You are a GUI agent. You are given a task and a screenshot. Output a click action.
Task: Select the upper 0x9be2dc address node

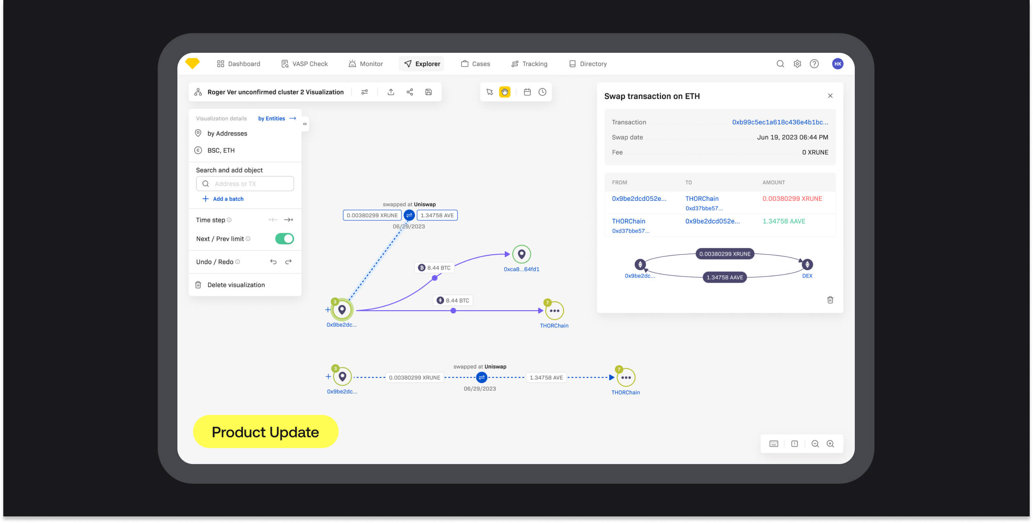tap(342, 310)
